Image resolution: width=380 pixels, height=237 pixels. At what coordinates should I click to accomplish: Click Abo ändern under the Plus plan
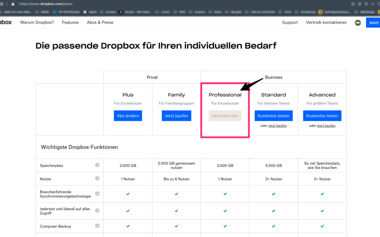[128, 116]
